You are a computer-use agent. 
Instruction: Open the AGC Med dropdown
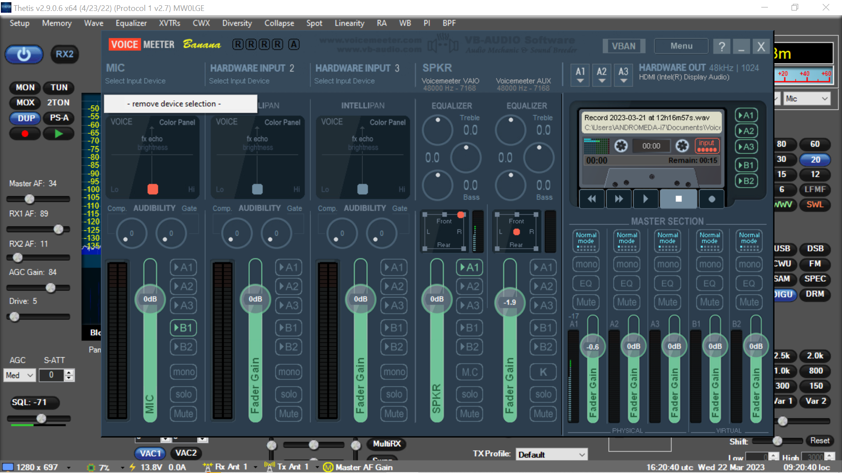pos(19,375)
